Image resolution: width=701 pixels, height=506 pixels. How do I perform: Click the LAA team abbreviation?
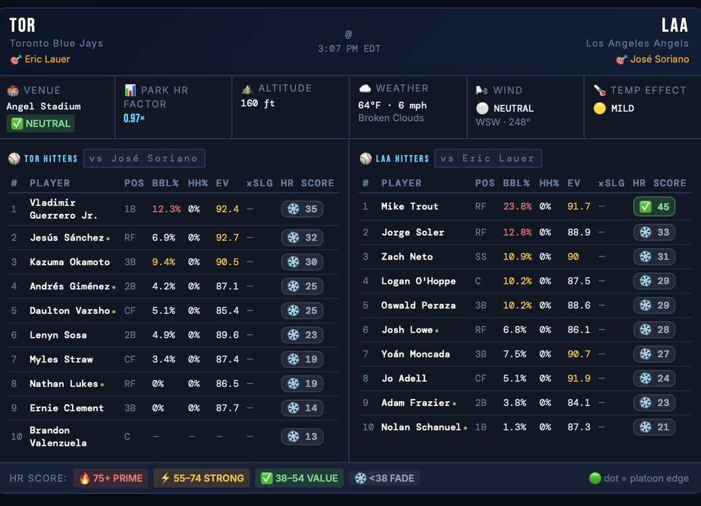[x=675, y=25]
